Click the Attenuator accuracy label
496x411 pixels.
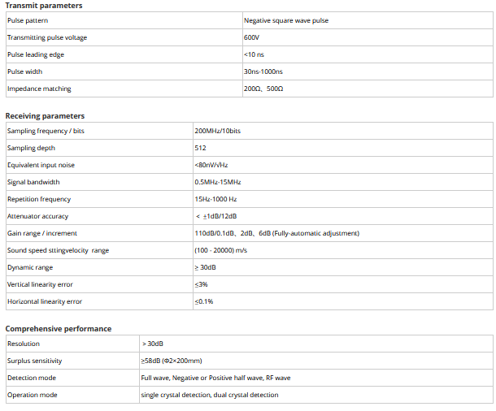(x=37, y=216)
